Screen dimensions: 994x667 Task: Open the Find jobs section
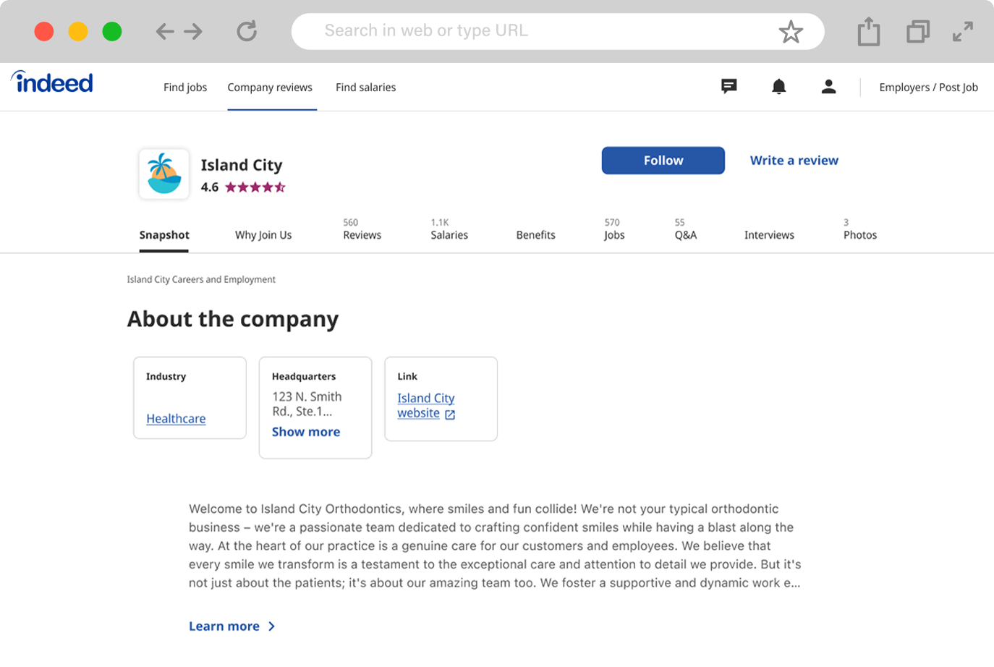185,87
